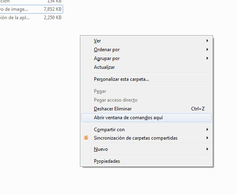The width and height of the screenshot is (237, 194).
Task: Open the Nuevo submenu
Action: [146, 149]
